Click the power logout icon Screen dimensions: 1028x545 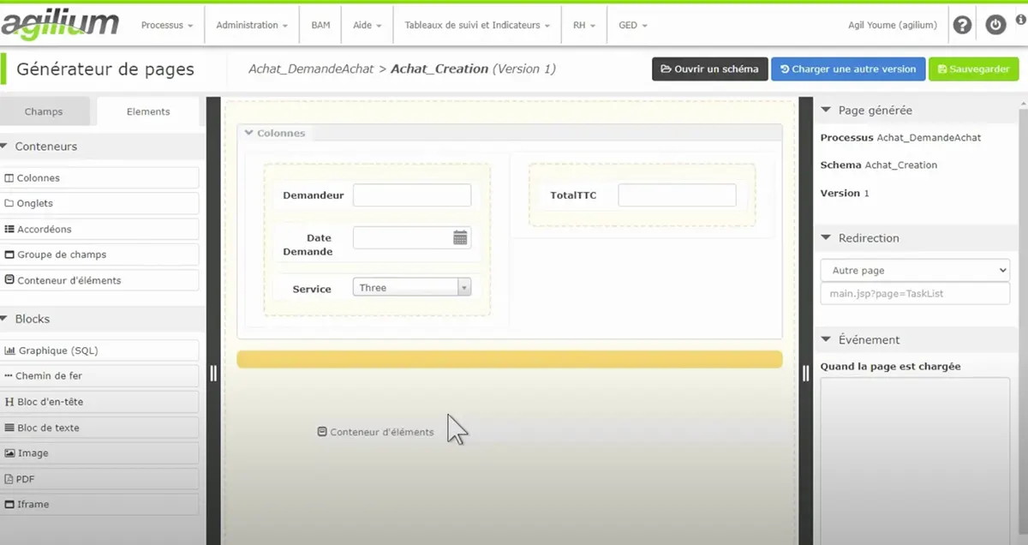click(x=995, y=26)
